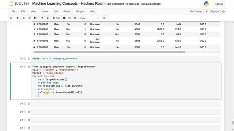Click the te.transform(df[col]) code line
The height and width of the screenshot is (131, 234).
pyautogui.click(x=60, y=92)
